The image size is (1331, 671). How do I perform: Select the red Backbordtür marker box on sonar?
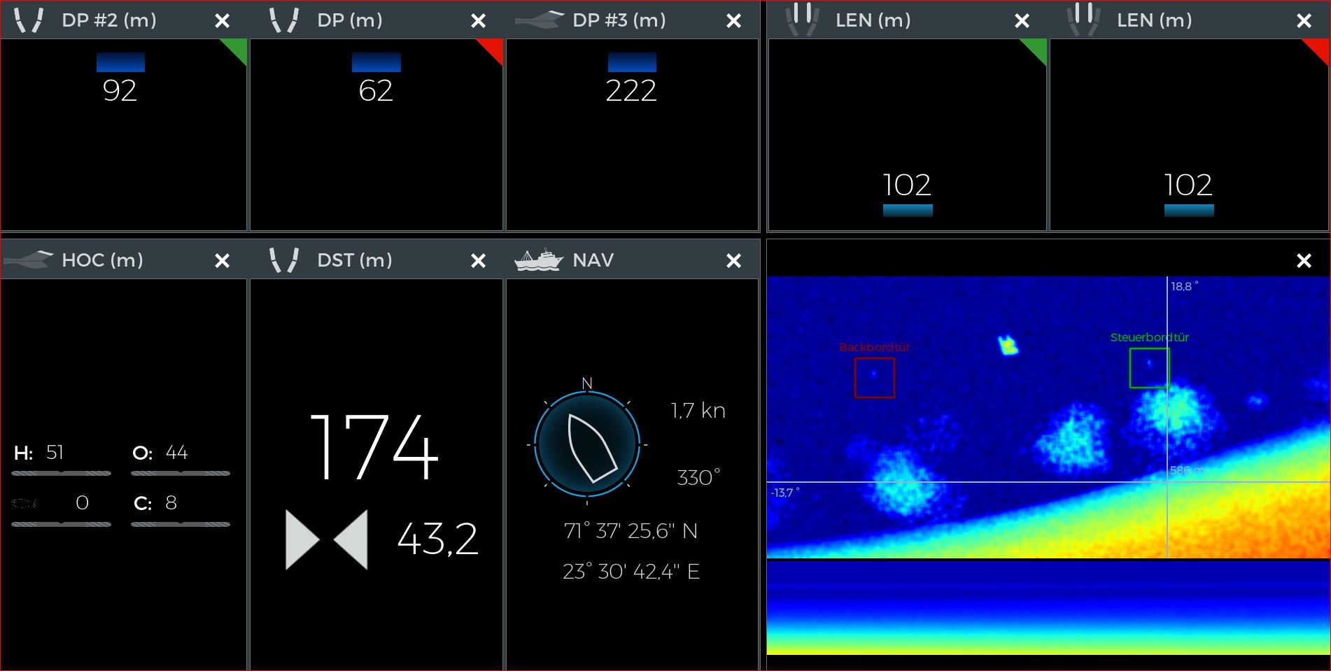(x=874, y=378)
